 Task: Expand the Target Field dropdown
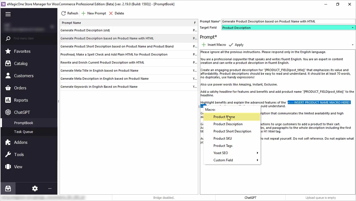click(x=353, y=28)
